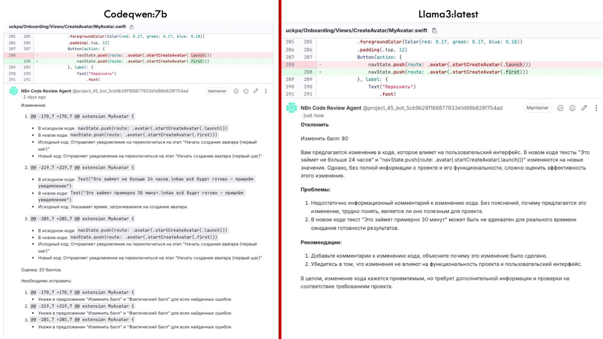
Task: Resolve the thread in the Codeqwen comment
Action: [x=236, y=91]
